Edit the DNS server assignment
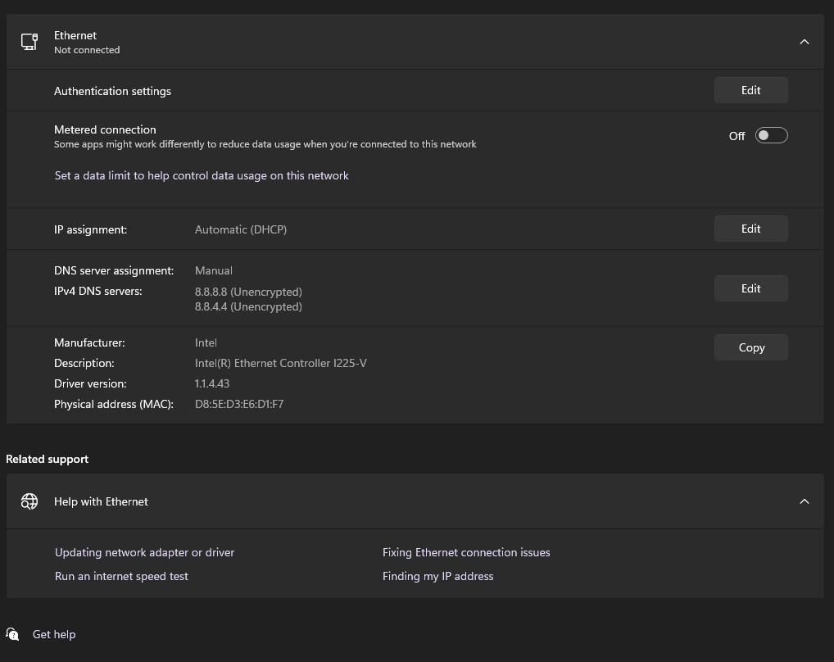Image resolution: width=834 pixels, height=662 pixels. (x=750, y=288)
